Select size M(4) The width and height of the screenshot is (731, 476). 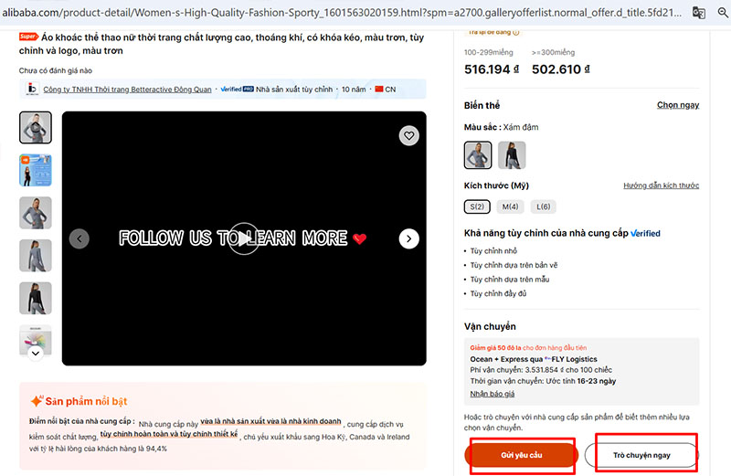511,206
